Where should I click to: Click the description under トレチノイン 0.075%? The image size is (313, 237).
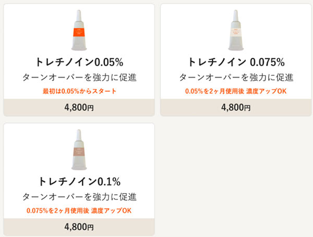(236, 78)
